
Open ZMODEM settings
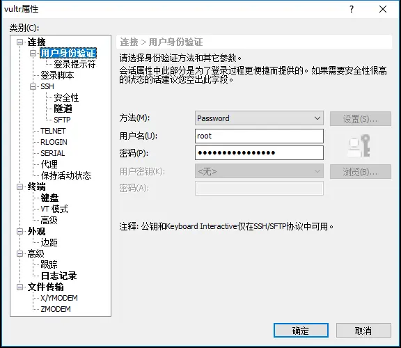tap(56, 309)
